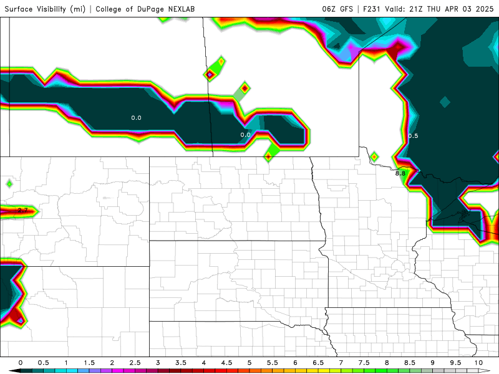This screenshot has width=499, height=374.
Task: Click the color scale tick label "8"
Action: pos(387,363)
